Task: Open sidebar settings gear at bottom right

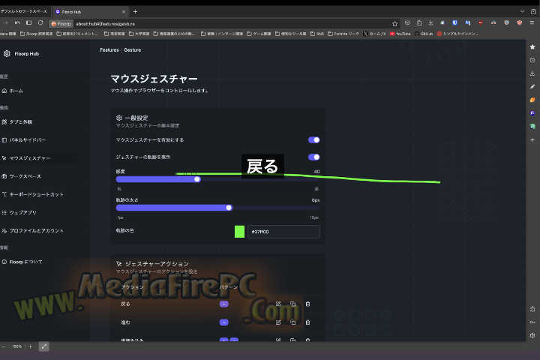Action: click(532, 335)
